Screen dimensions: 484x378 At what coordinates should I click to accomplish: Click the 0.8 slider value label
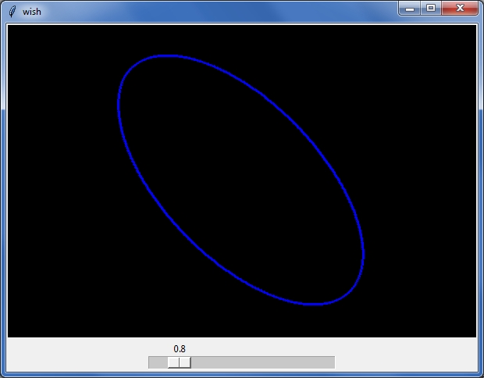[x=180, y=349]
